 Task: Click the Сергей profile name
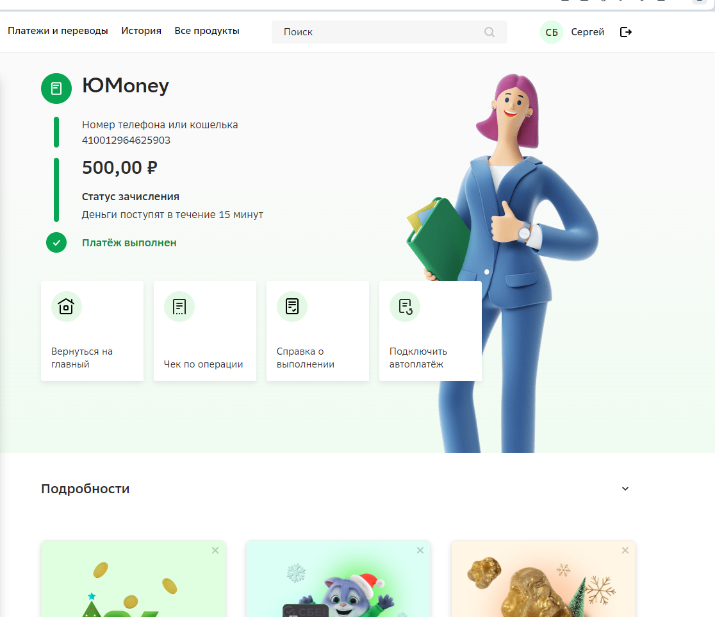click(588, 32)
